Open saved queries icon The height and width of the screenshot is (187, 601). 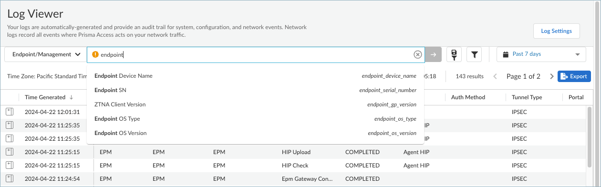454,54
